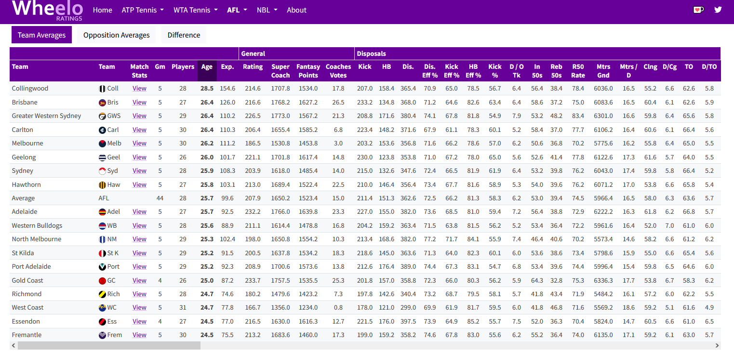Click Essendon's disposals value 397.5

click(408, 322)
